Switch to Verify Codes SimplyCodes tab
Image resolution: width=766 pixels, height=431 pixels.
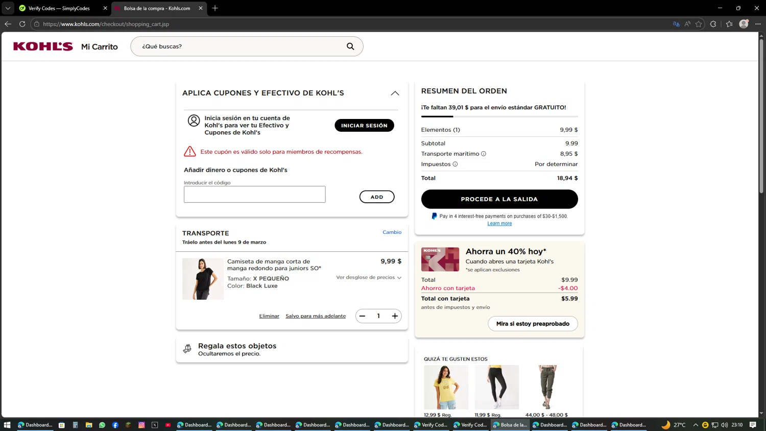coord(62,8)
